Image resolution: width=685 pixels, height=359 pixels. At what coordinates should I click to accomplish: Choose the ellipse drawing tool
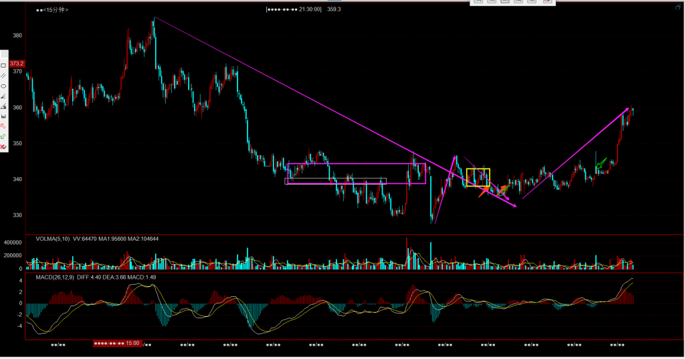coord(3,86)
